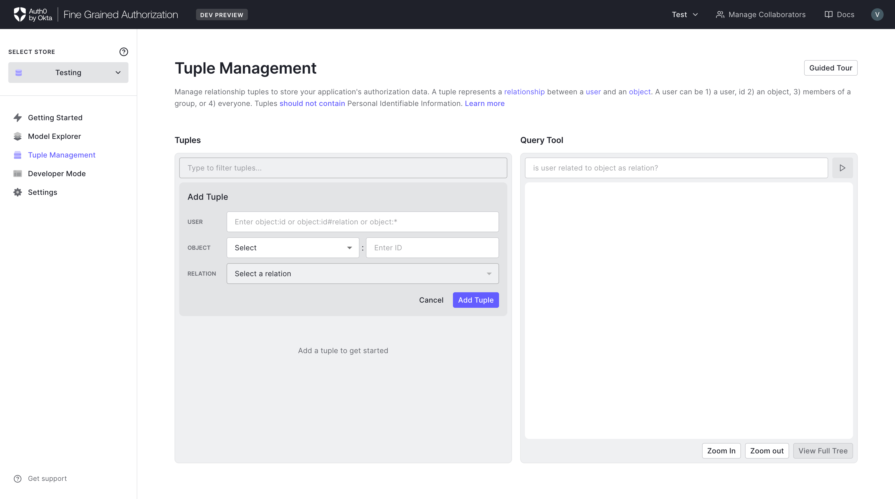Click the 'Add a tuple to get started' text

click(x=343, y=351)
